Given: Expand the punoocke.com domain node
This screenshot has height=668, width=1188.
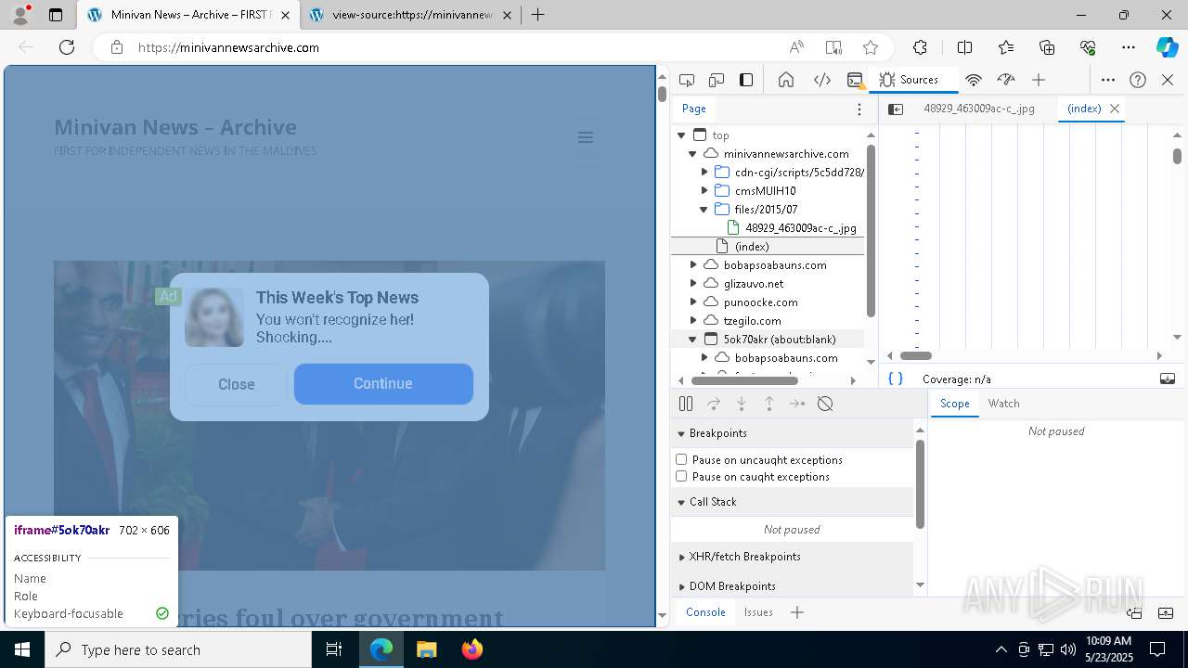Looking at the screenshot, I should coord(692,302).
